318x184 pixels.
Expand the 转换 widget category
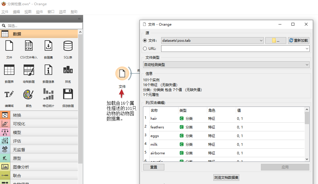click(39, 115)
